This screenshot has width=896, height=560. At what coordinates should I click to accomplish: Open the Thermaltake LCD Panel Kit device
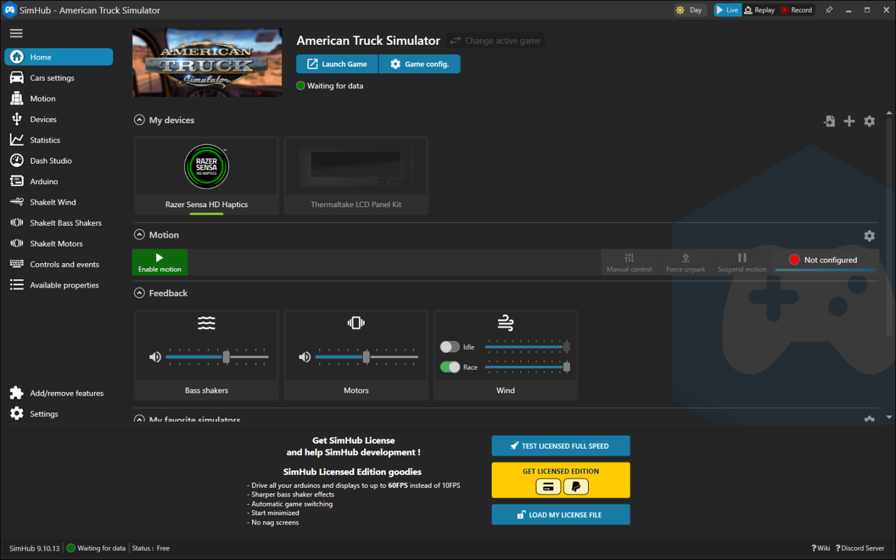point(356,176)
